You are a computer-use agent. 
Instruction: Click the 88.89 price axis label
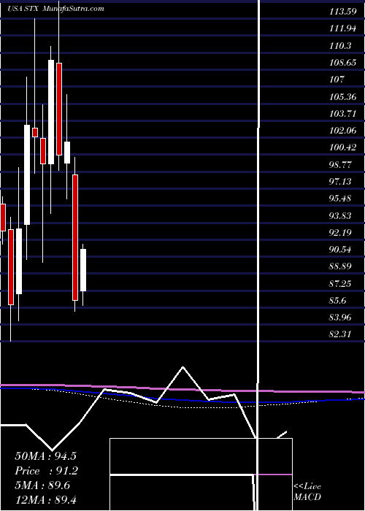341,266
